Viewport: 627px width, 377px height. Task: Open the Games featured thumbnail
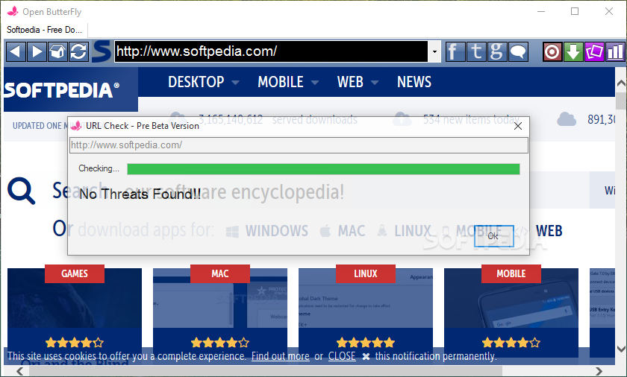(x=75, y=298)
